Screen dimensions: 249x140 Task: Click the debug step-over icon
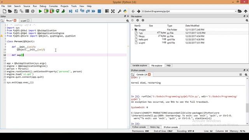pos(77,11)
